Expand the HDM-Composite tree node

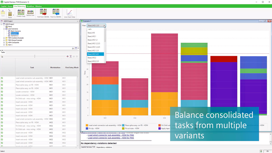tap(4, 42)
